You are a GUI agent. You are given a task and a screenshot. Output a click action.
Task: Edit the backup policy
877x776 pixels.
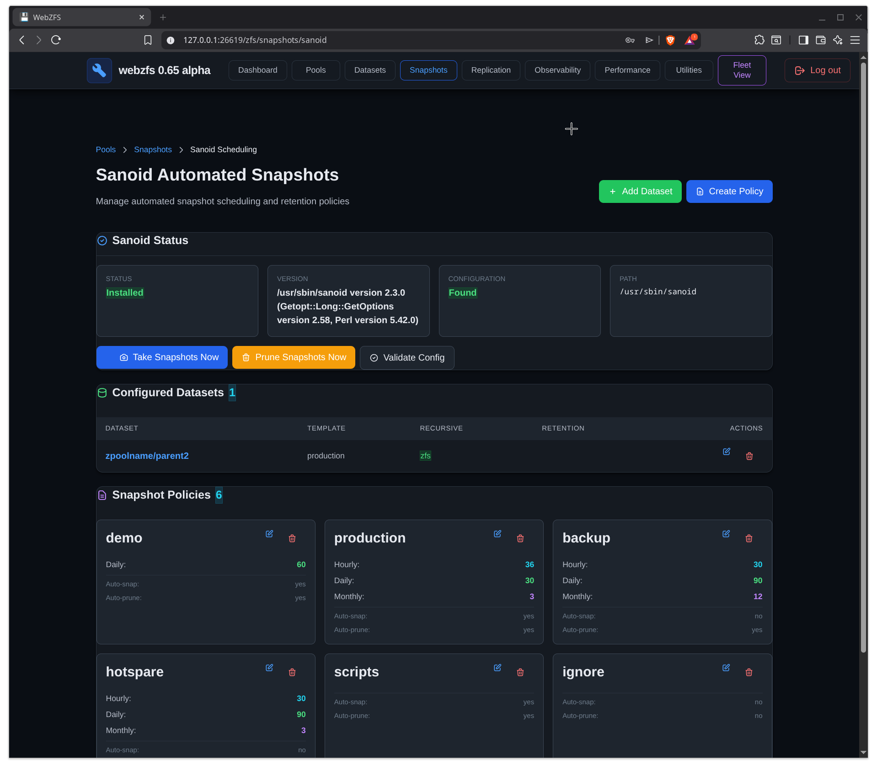[x=726, y=534]
